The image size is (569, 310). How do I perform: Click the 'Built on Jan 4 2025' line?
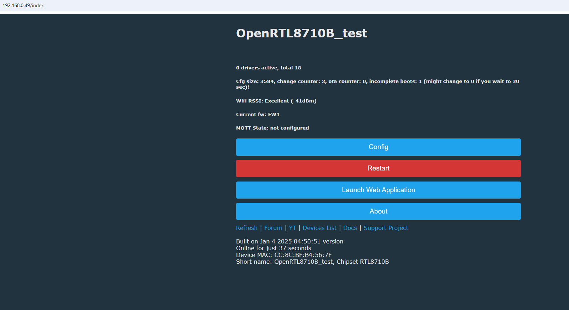coord(289,241)
